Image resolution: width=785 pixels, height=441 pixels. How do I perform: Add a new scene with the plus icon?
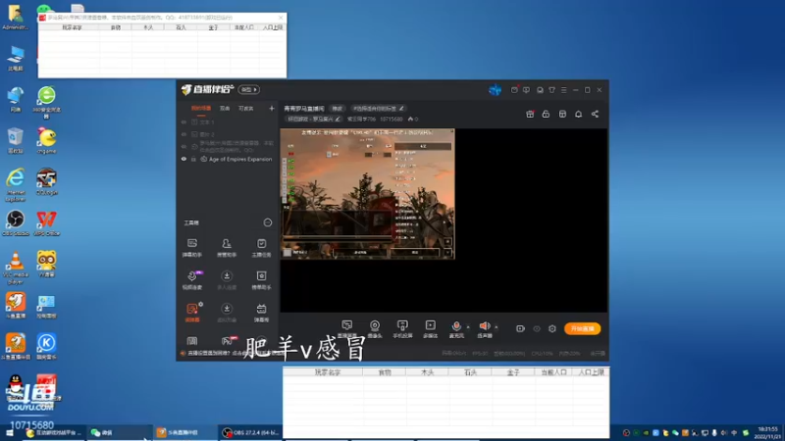[272, 108]
